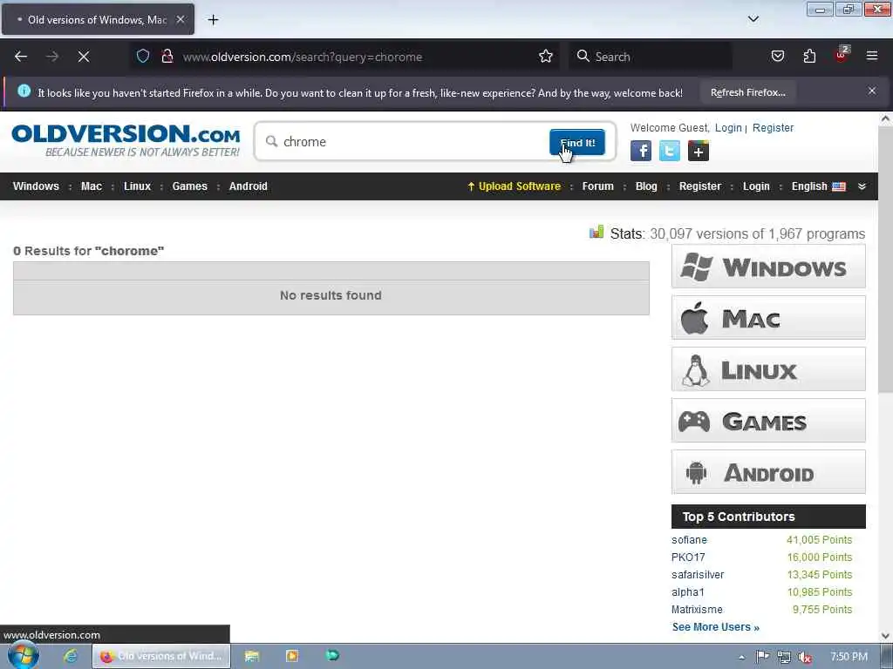Open contributor PKO17 profile
This screenshot has width=893, height=669.
click(x=688, y=557)
